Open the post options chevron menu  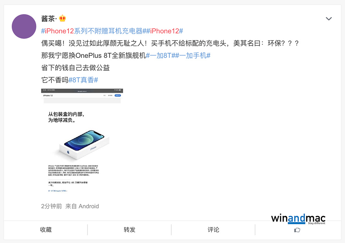[329, 19]
